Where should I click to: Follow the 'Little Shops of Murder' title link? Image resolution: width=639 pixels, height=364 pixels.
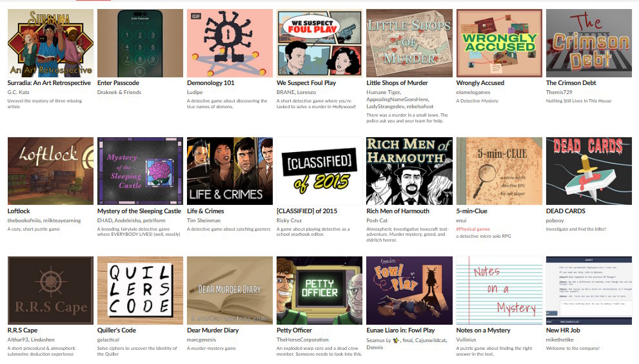397,82
